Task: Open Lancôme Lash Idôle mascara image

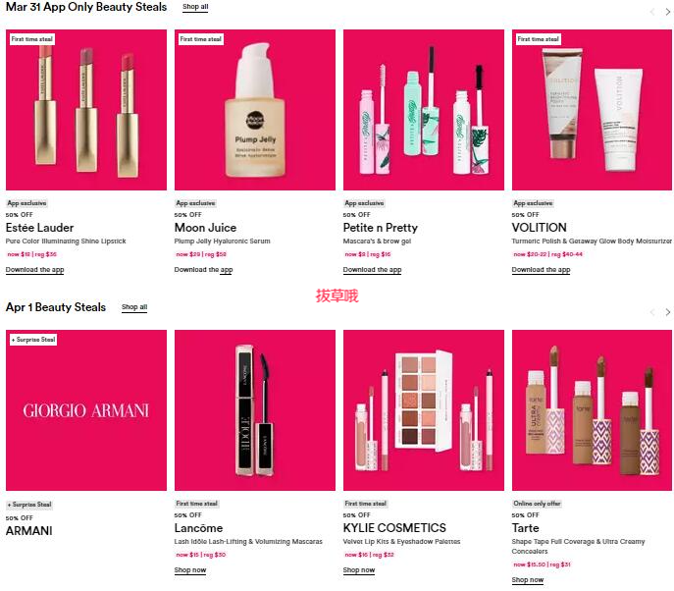Action: (255, 410)
